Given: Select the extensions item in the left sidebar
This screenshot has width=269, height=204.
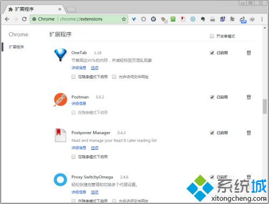Looking at the screenshot, I should tap(16, 47).
